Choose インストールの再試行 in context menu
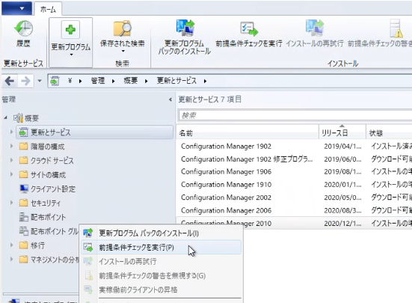 coord(161,262)
